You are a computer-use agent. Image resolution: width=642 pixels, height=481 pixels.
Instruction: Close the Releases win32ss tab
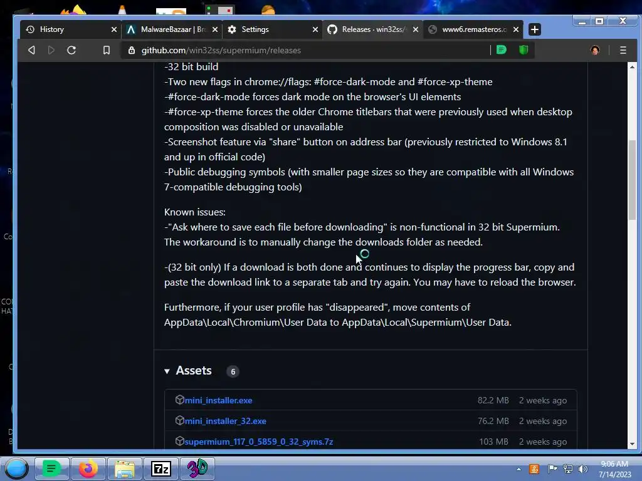point(416,29)
